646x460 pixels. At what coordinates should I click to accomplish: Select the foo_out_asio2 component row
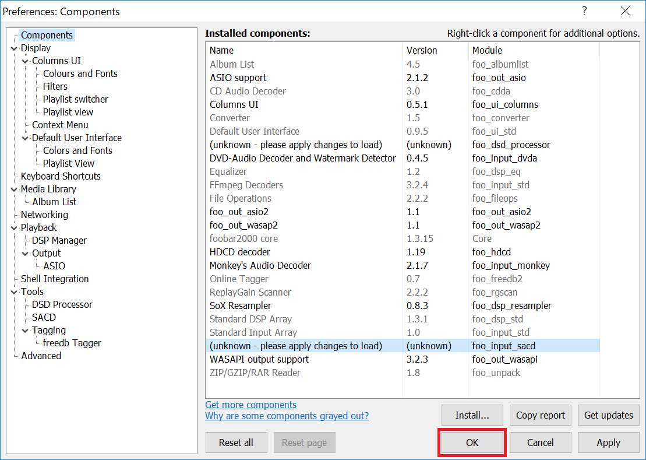point(403,212)
